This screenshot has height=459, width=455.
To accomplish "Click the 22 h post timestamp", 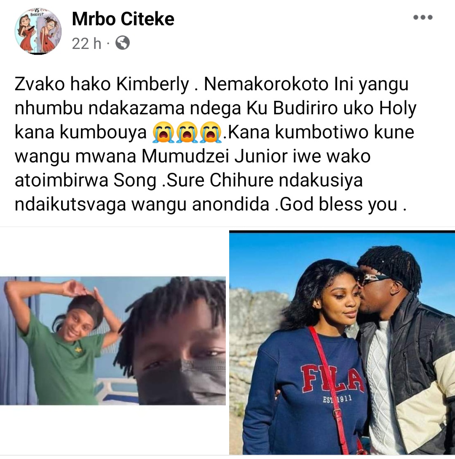I will point(86,43).
